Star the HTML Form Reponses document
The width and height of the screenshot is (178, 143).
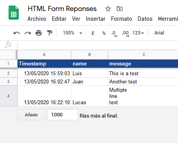click(x=108, y=9)
